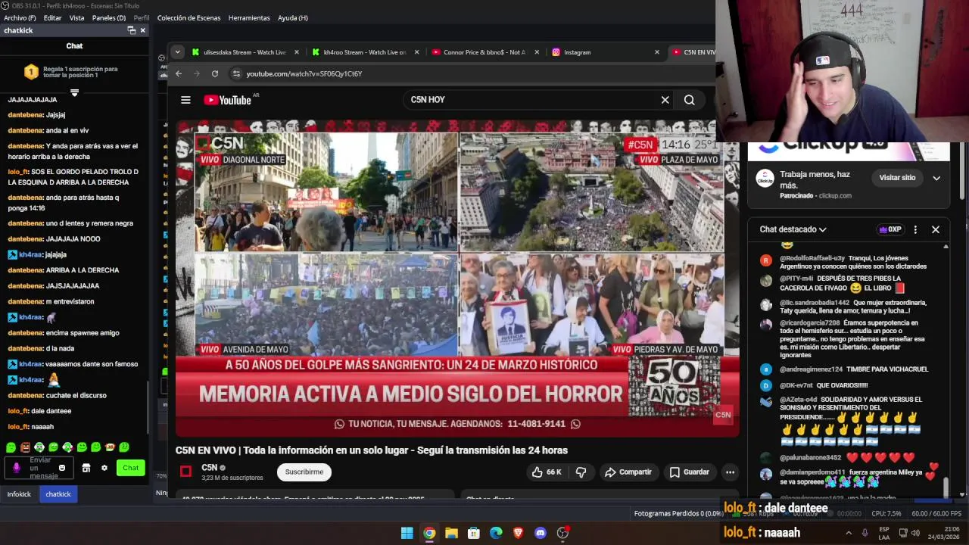
Task: Subscribe with the Suscribirse button
Action: (x=304, y=472)
